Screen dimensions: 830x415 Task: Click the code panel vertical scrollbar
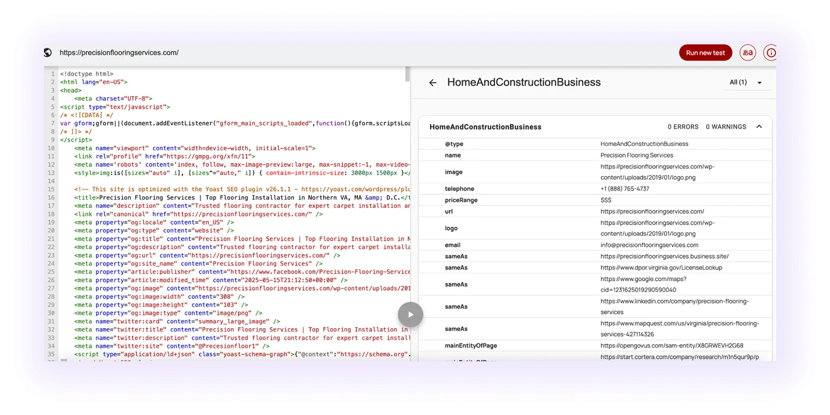coord(408,75)
